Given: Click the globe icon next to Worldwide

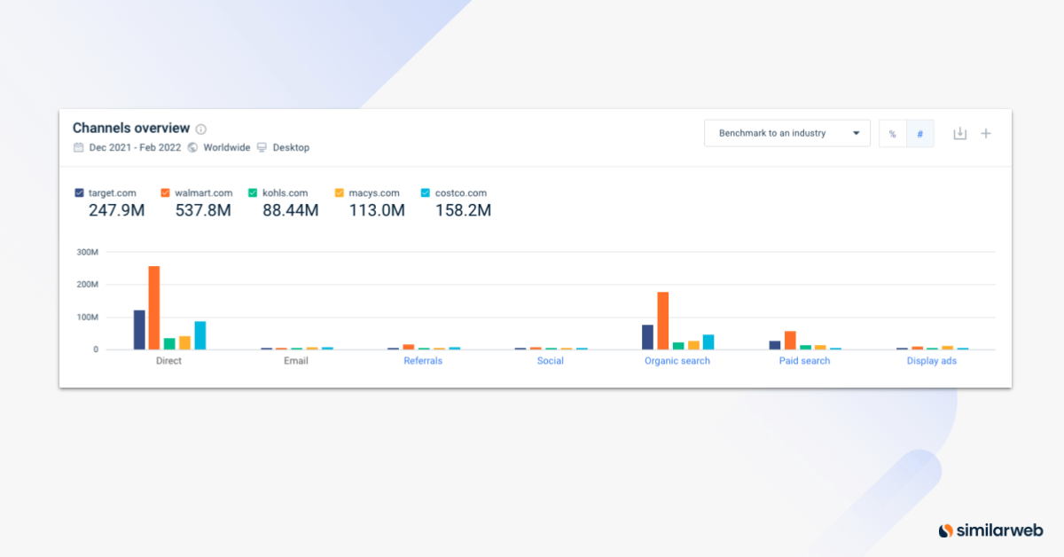Looking at the screenshot, I should coord(192,147).
